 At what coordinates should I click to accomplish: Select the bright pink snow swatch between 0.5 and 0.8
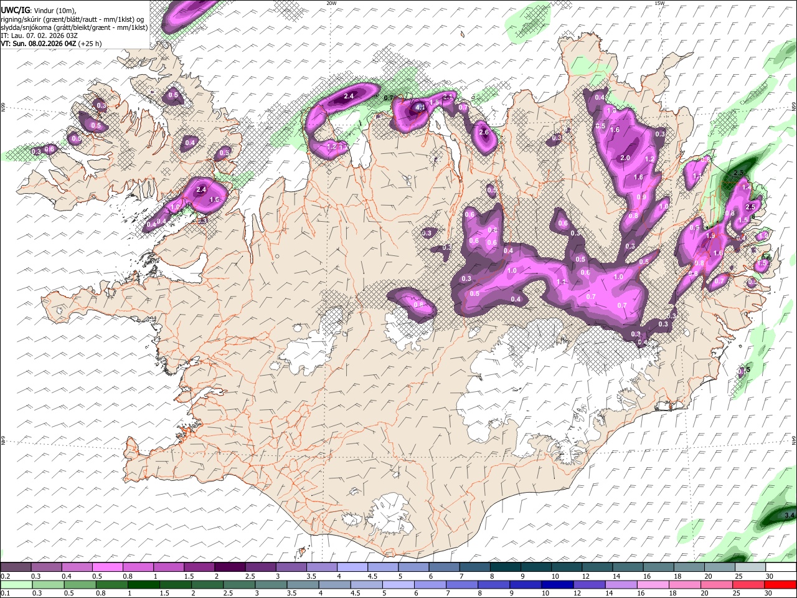pyautogui.click(x=107, y=567)
